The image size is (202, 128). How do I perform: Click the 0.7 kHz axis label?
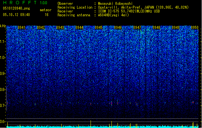click(3, 106)
